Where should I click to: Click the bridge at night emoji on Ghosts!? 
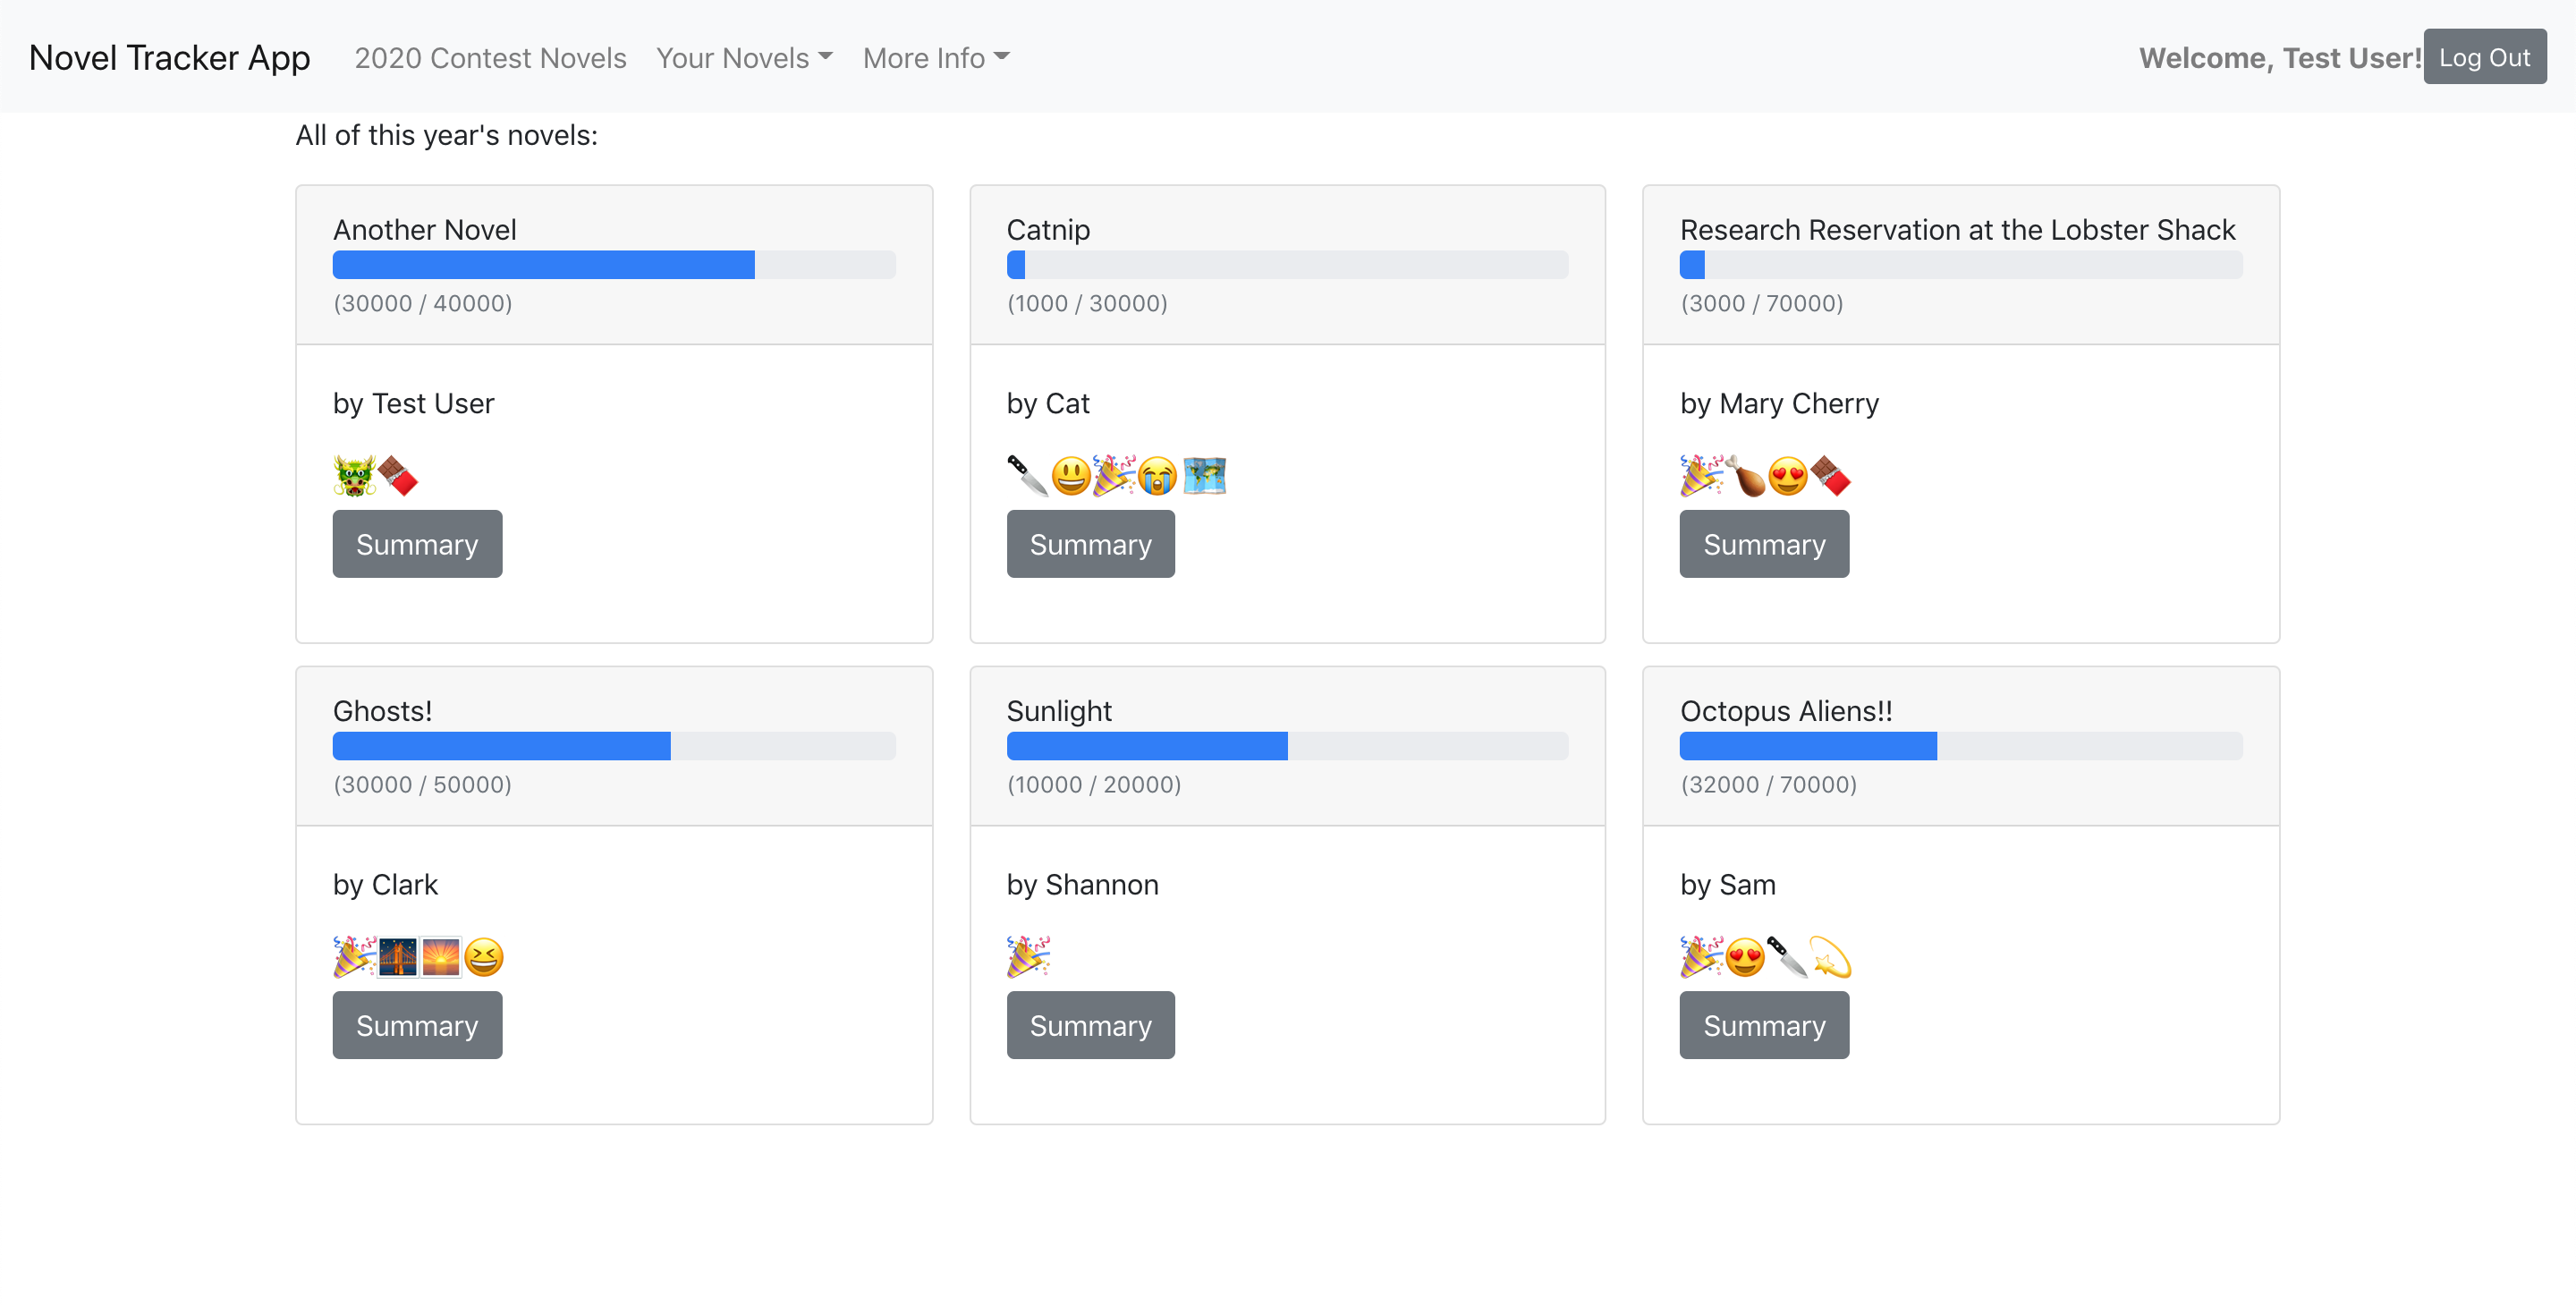pyautogui.click(x=398, y=957)
